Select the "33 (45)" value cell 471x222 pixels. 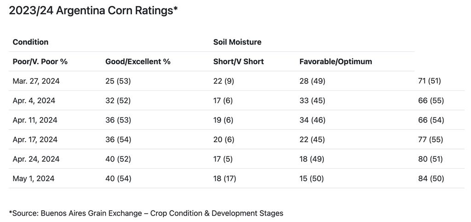point(312,100)
